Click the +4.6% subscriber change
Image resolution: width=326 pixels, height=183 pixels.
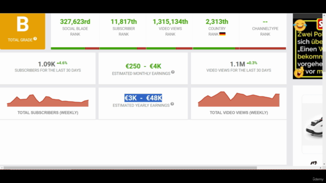tap(62, 63)
